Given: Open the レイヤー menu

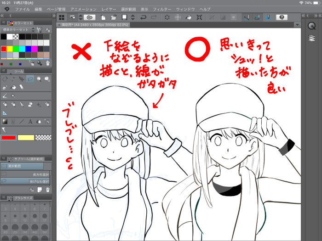Looking at the screenshot, I should pyautogui.click(x=109, y=9).
